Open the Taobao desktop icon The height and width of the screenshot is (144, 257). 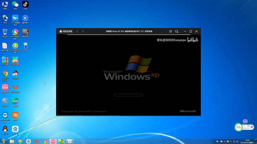coord(15,116)
